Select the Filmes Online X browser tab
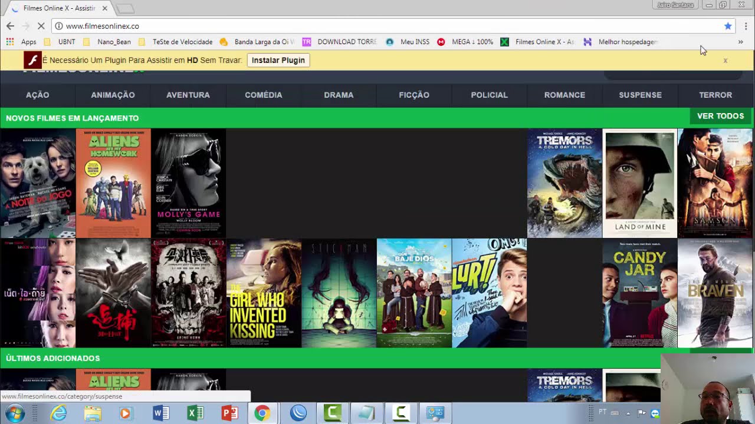This screenshot has height=424, width=755. tap(59, 8)
